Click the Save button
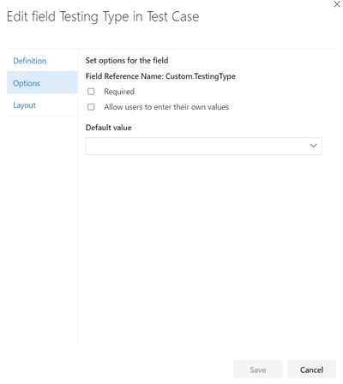Image resolution: width=343 pixels, height=384 pixels. click(x=257, y=369)
